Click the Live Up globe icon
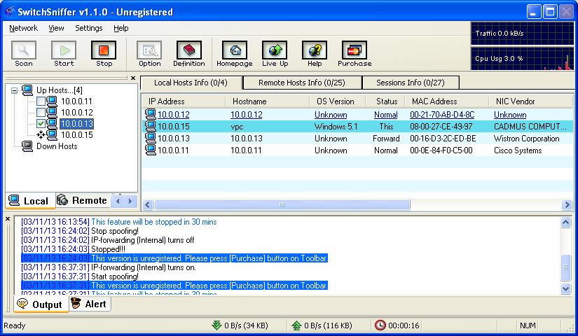578x336 pixels. (x=275, y=50)
